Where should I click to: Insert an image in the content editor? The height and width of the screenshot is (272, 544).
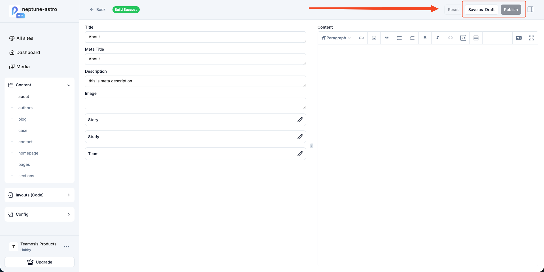(x=374, y=38)
